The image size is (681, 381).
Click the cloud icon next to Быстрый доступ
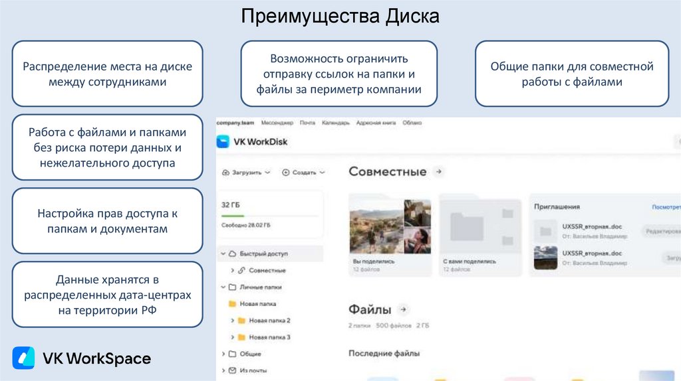[232, 254]
